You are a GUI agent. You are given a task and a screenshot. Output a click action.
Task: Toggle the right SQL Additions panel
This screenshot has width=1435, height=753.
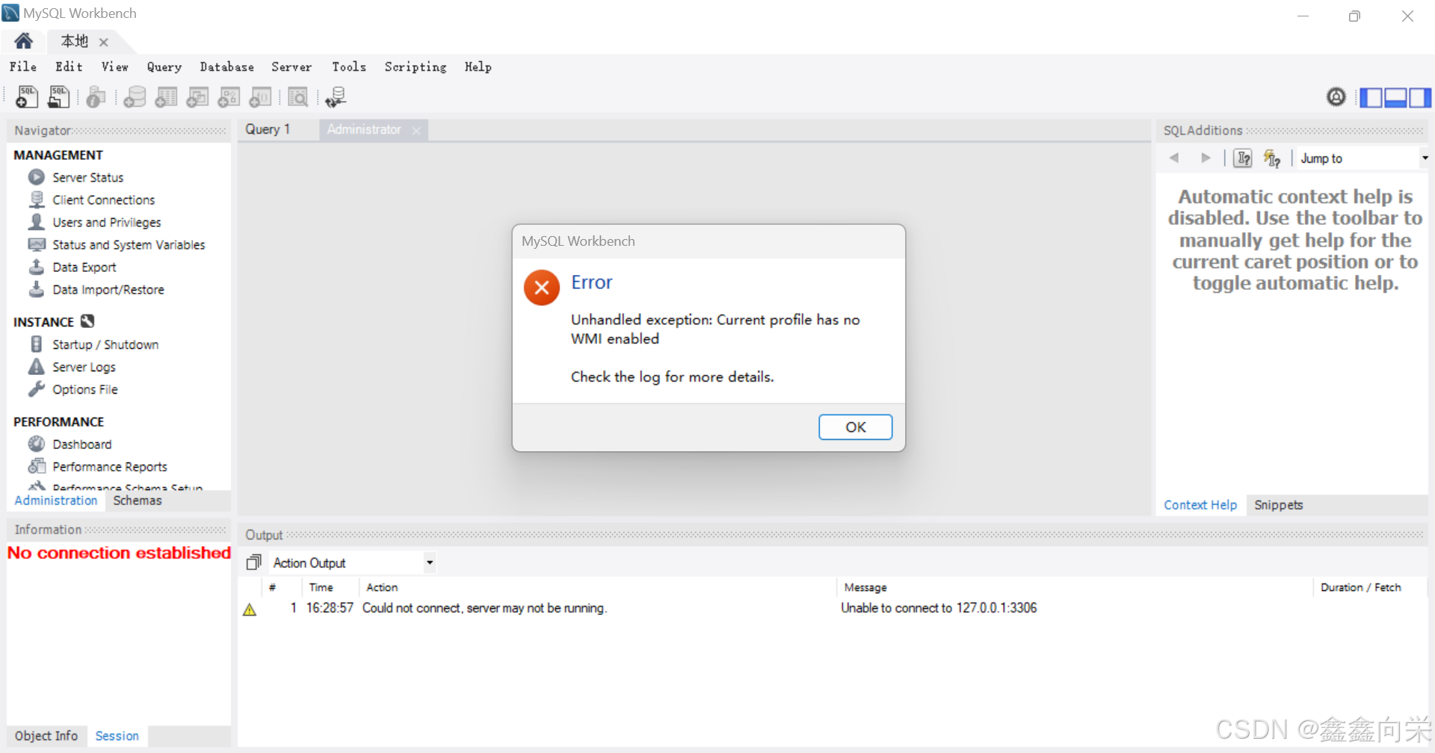1420,98
